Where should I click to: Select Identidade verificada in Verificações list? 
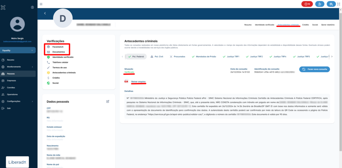point(63,57)
